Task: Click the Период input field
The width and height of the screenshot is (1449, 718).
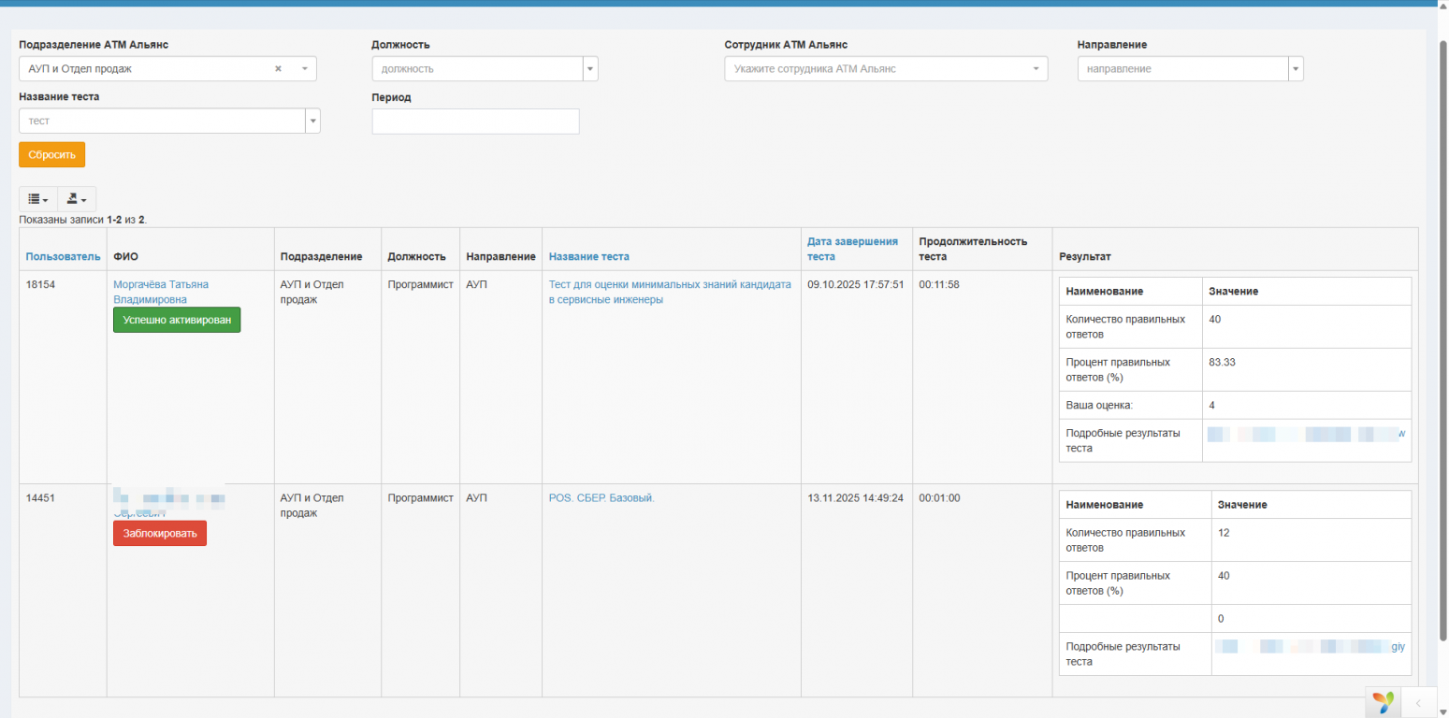Action: [x=475, y=122]
